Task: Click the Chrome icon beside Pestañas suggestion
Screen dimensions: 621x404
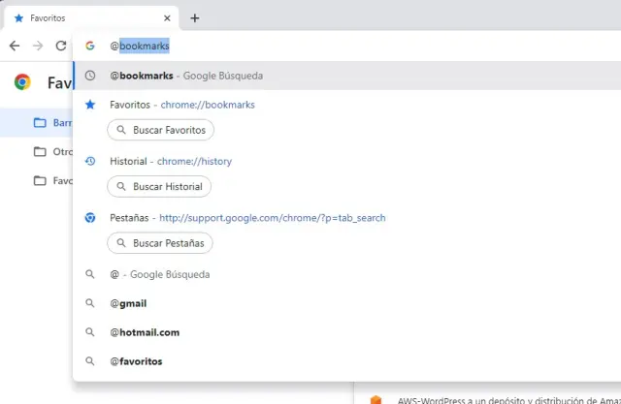Action: click(89, 218)
